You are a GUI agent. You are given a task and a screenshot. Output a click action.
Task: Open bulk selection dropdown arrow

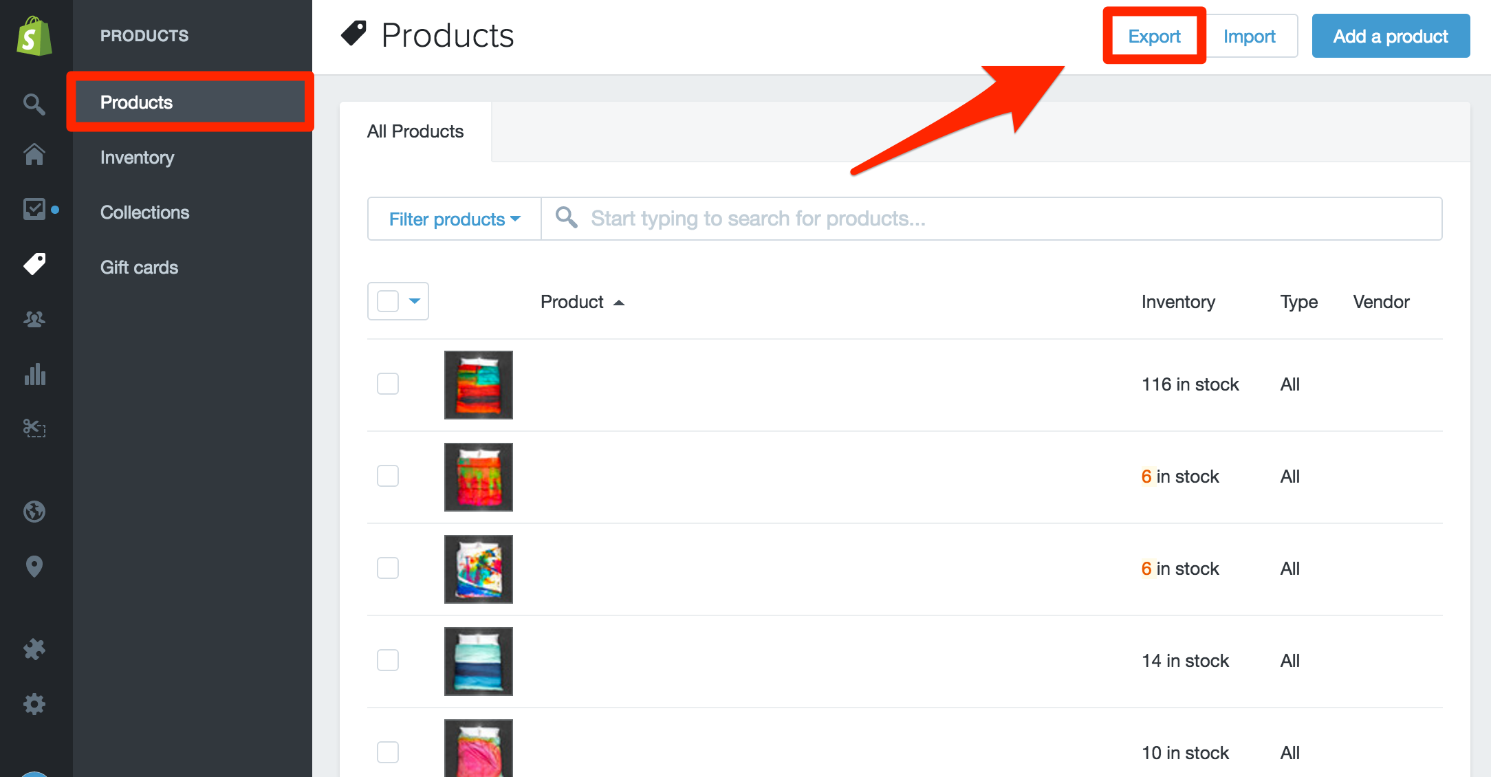[x=415, y=301]
